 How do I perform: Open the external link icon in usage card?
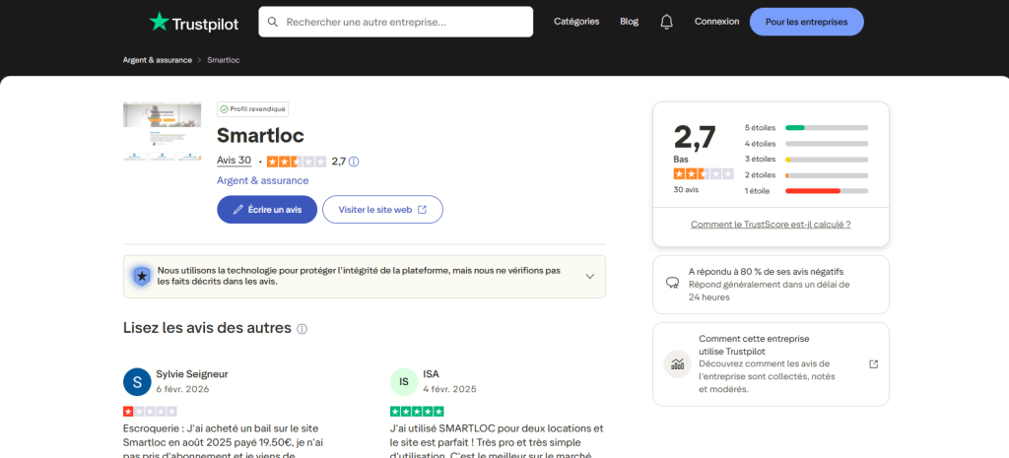873,364
